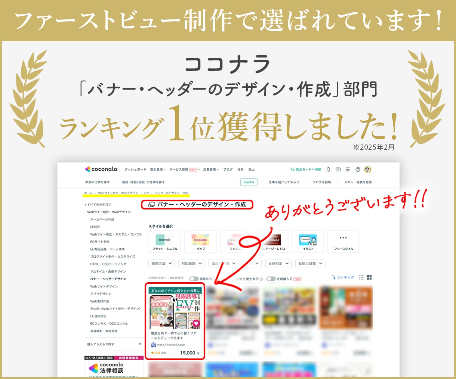Toggle 満枠非表示 switch

tap(194, 279)
